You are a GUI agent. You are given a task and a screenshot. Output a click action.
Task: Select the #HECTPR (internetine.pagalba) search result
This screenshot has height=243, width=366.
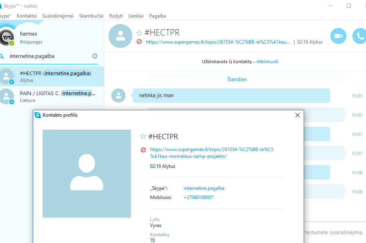coord(52,76)
